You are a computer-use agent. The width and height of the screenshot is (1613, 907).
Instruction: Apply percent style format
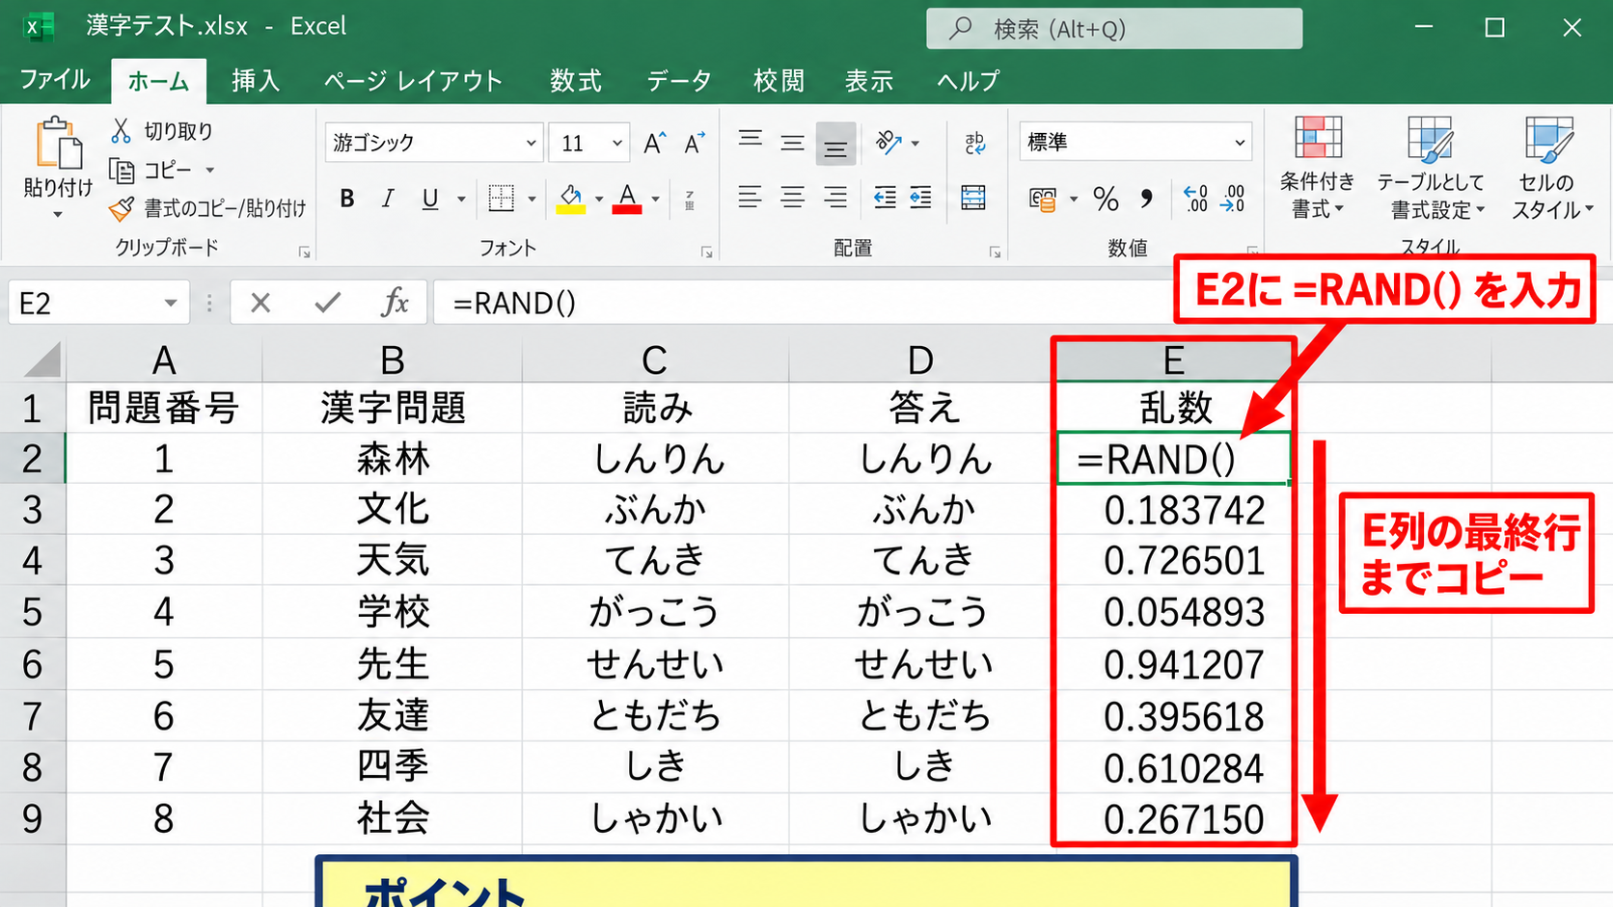[x=1107, y=200]
